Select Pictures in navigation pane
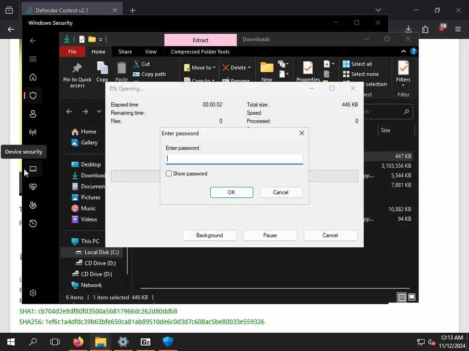Viewport: 469px width, 351px height. click(86, 197)
